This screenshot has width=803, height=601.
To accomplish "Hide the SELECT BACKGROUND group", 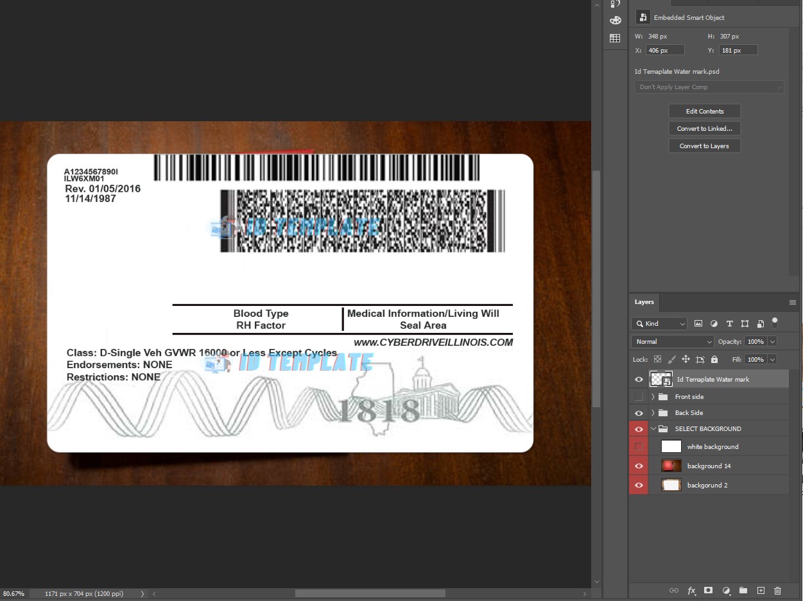I will coord(639,429).
